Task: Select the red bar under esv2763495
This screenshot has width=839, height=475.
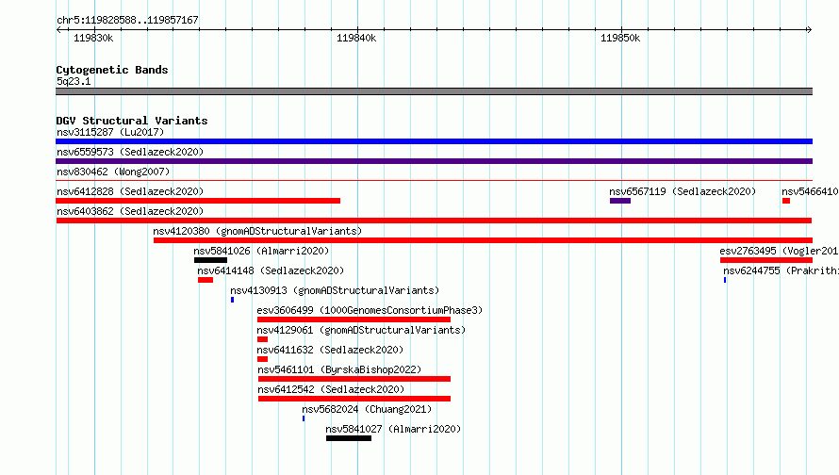Action: [x=766, y=260]
